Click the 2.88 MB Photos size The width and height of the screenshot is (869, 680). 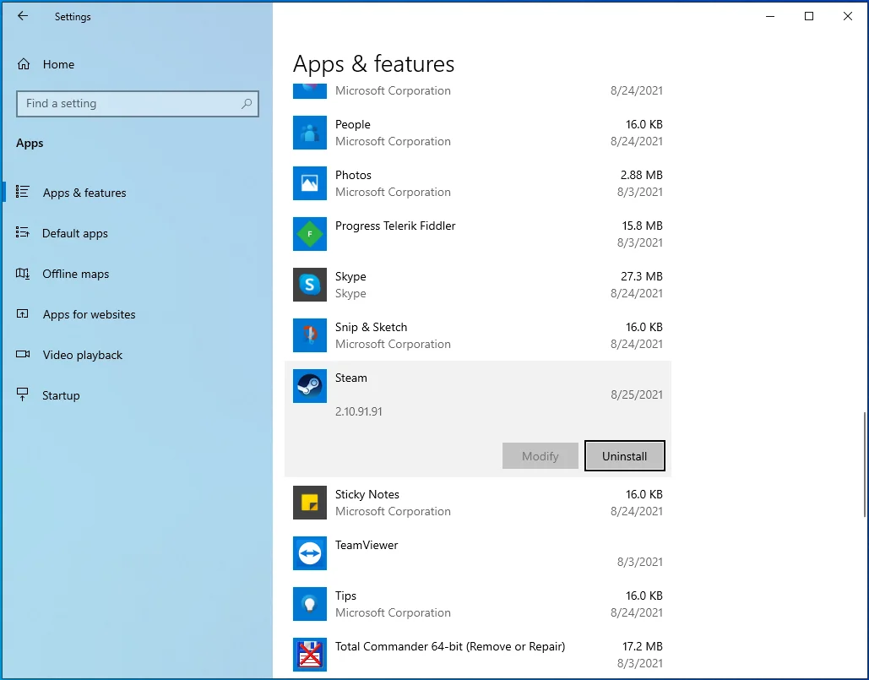(641, 175)
